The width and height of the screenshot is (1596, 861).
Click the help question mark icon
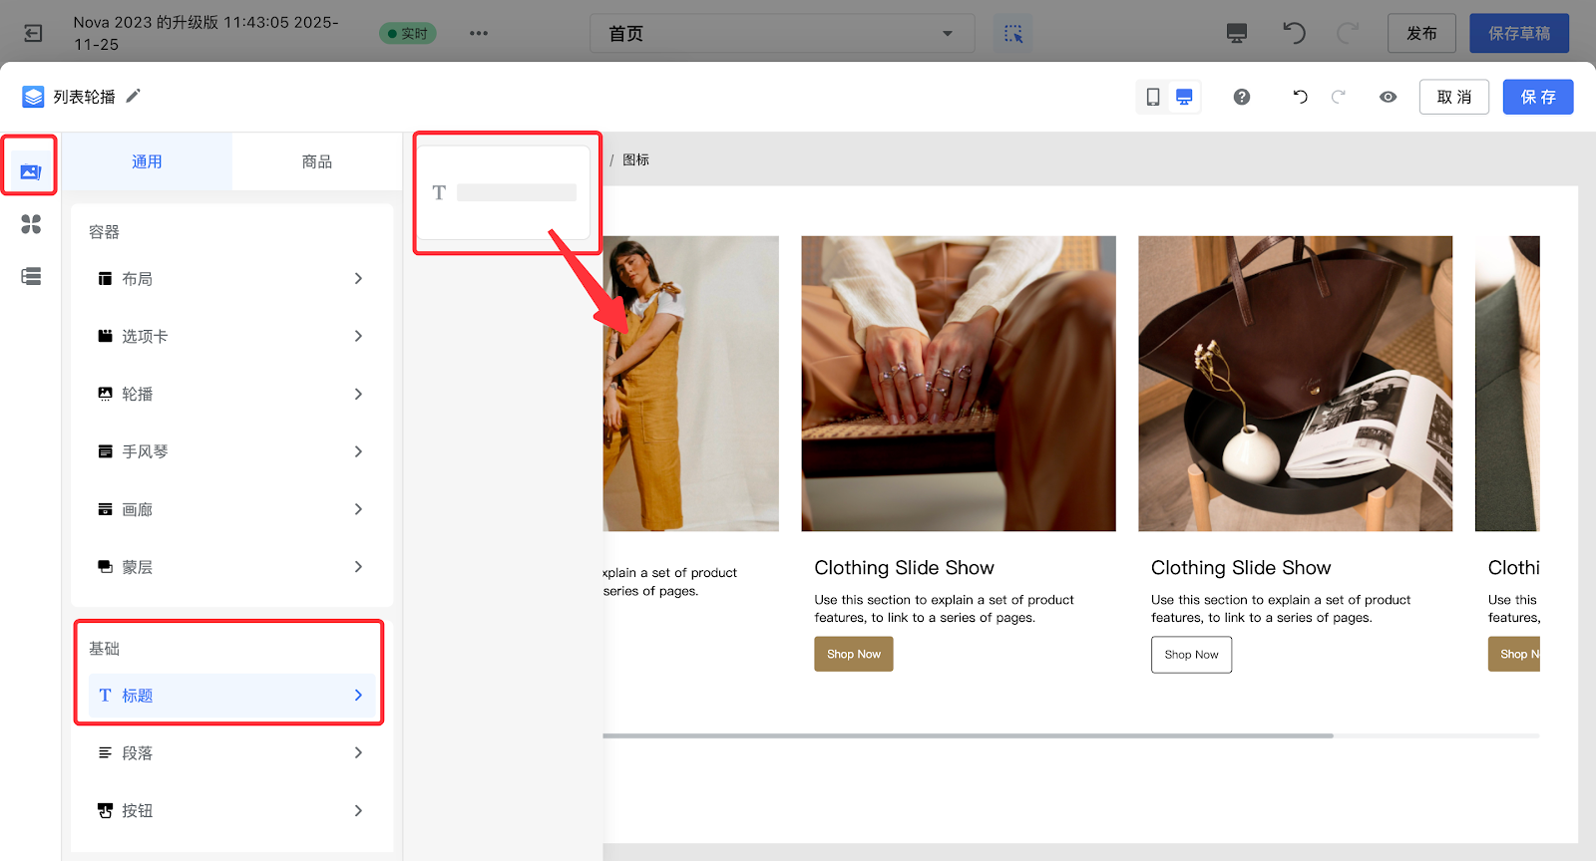(x=1241, y=97)
